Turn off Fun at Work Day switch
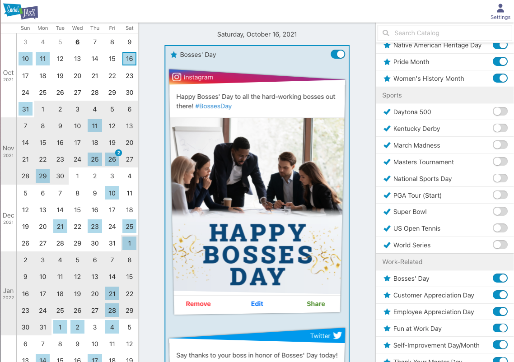Viewport: 514px width, 362px height. click(500, 328)
